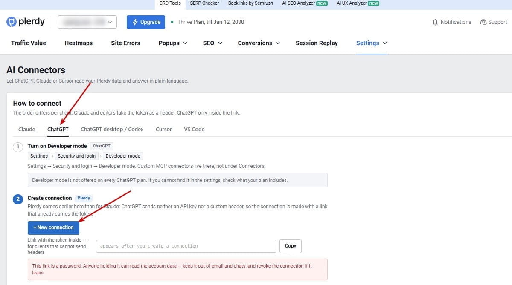Click the AI Connectors heading

(36, 70)
